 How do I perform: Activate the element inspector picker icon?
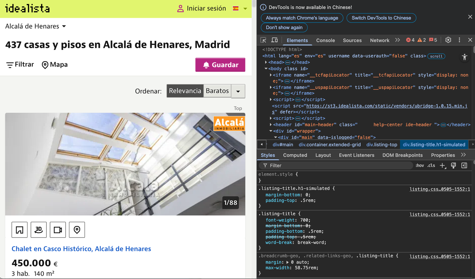263,40
